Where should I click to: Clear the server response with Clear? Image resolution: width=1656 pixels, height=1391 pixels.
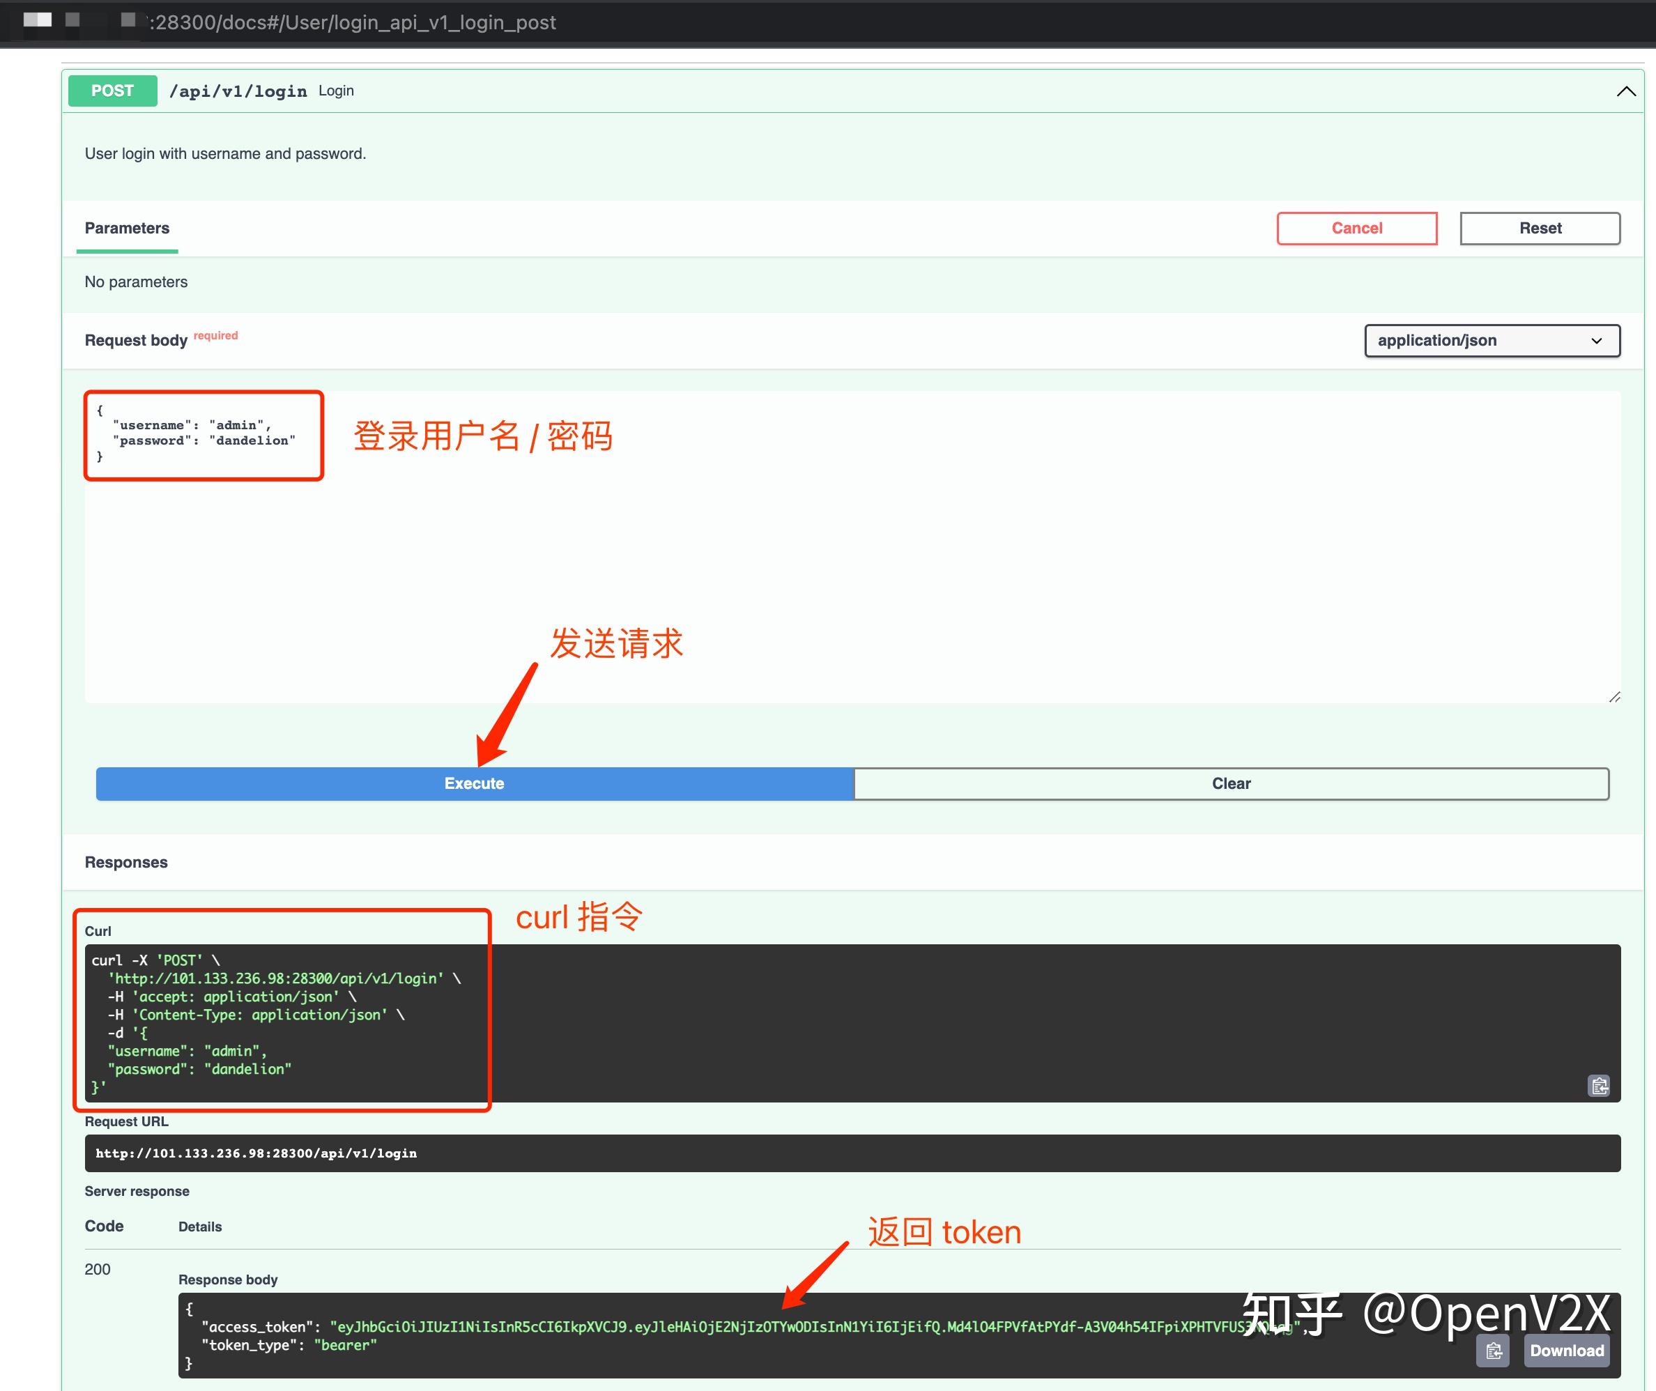(1230, 783)
